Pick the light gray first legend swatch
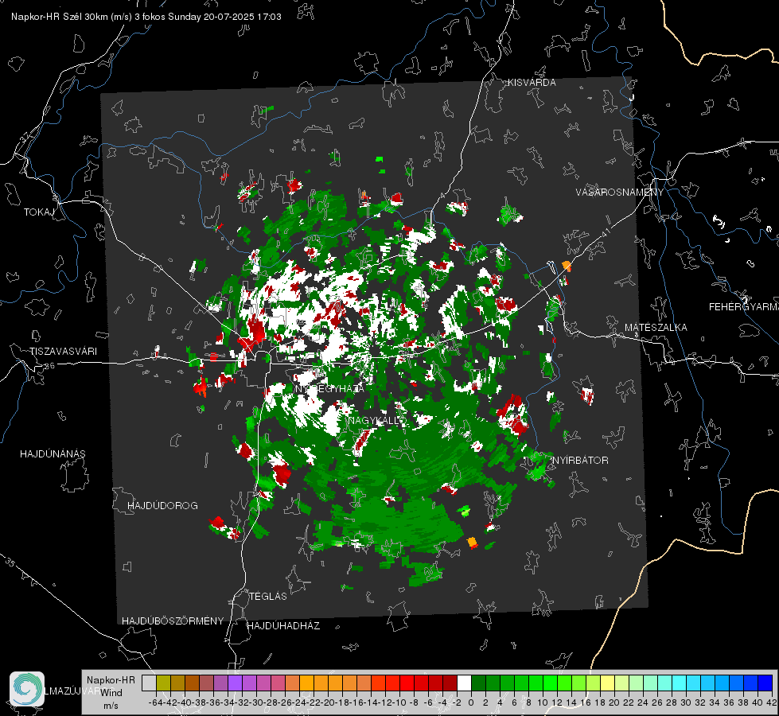The height and width of the screenshot is (716, 779). (149, 683)
